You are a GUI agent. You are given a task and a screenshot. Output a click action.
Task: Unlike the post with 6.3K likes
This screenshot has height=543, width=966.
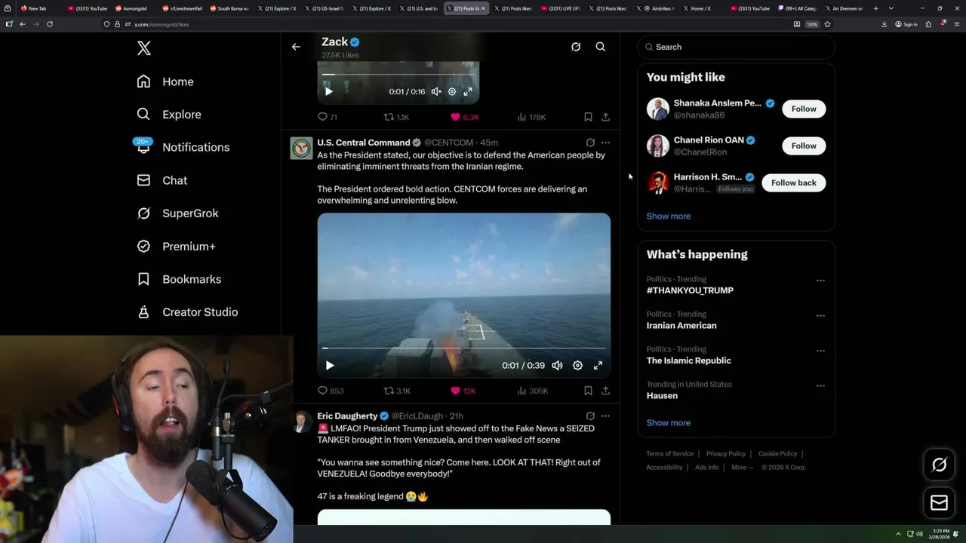tap(464, 117)
